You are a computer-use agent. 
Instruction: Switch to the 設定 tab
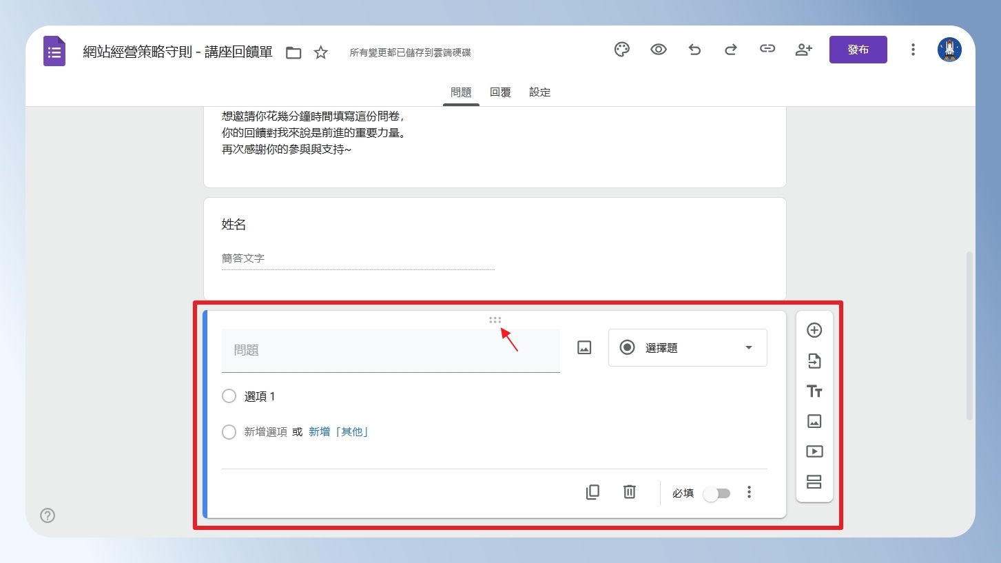click(539, 92)
